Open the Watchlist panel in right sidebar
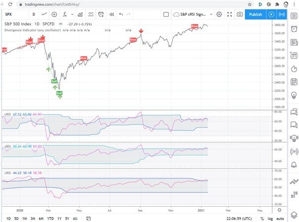The width and height of the screenshot is (299, 222). 294,16
